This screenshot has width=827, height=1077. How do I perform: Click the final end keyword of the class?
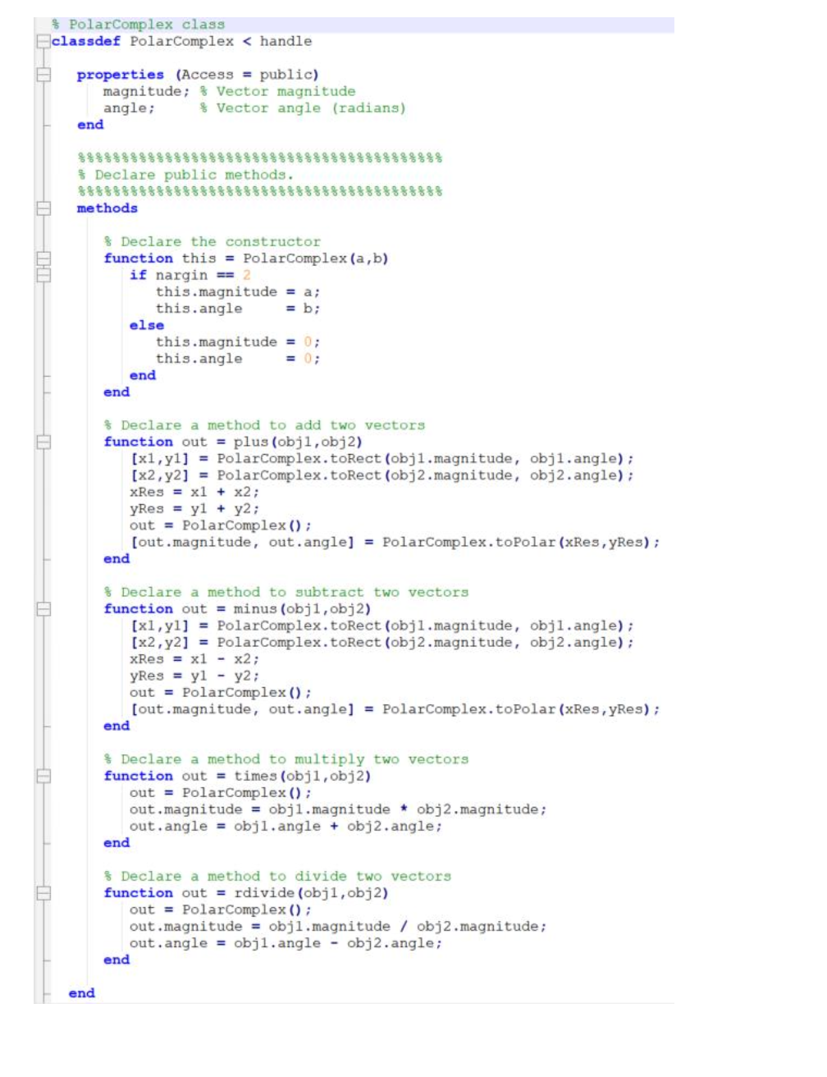click(x=80, y=993)
